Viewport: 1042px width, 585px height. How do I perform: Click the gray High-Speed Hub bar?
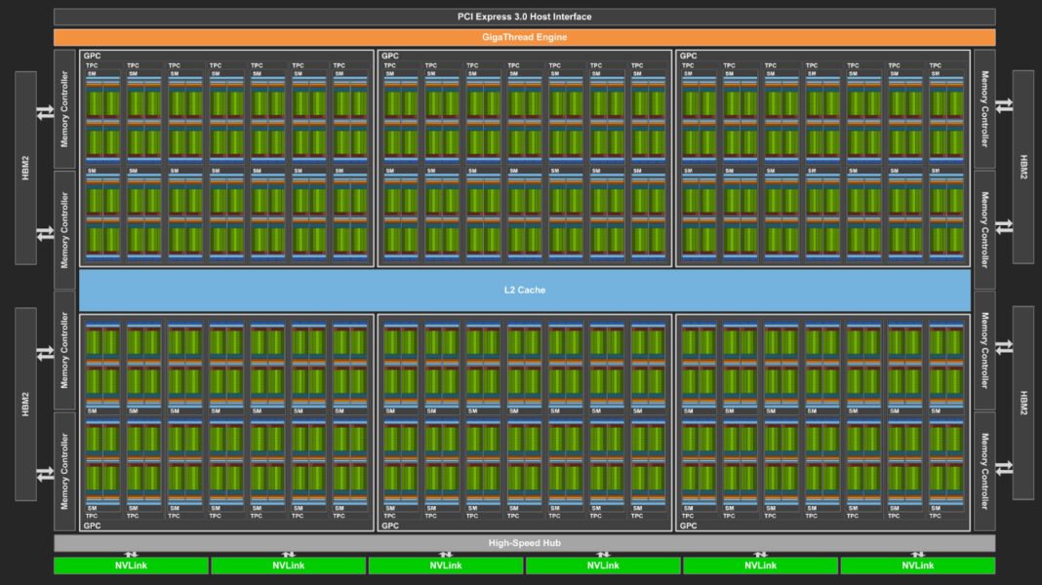pos(524,543)
